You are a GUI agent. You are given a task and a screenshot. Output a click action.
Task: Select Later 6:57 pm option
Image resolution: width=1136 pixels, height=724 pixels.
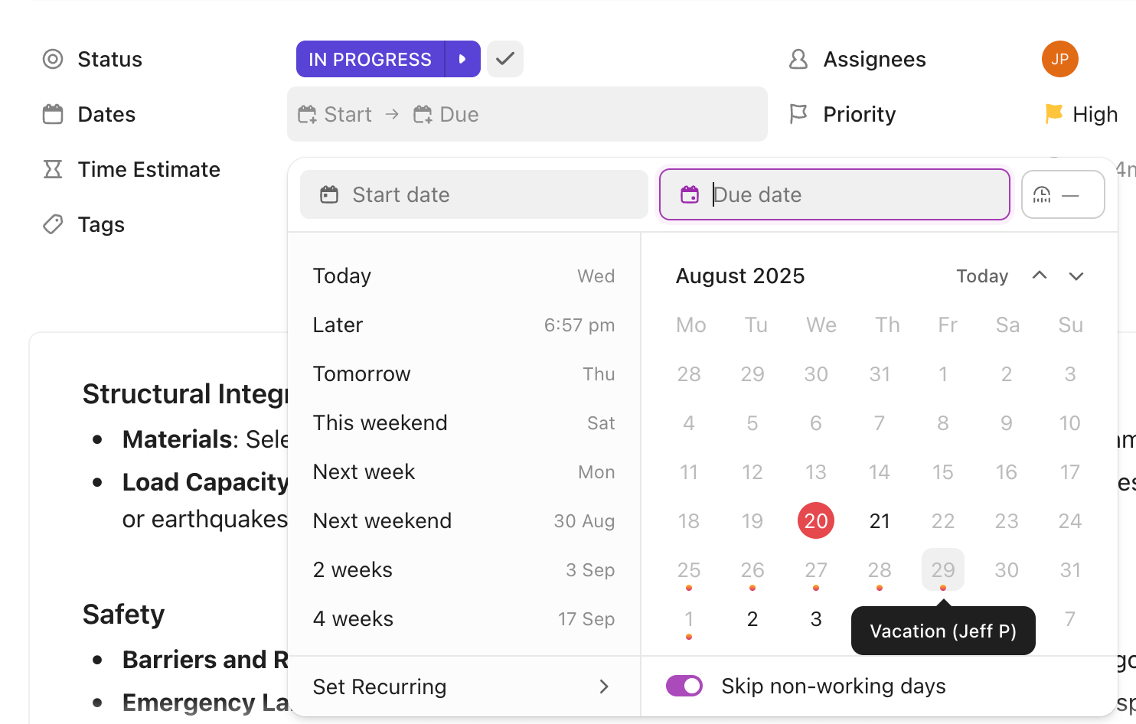pyautogui.click(x=464, y=324)
